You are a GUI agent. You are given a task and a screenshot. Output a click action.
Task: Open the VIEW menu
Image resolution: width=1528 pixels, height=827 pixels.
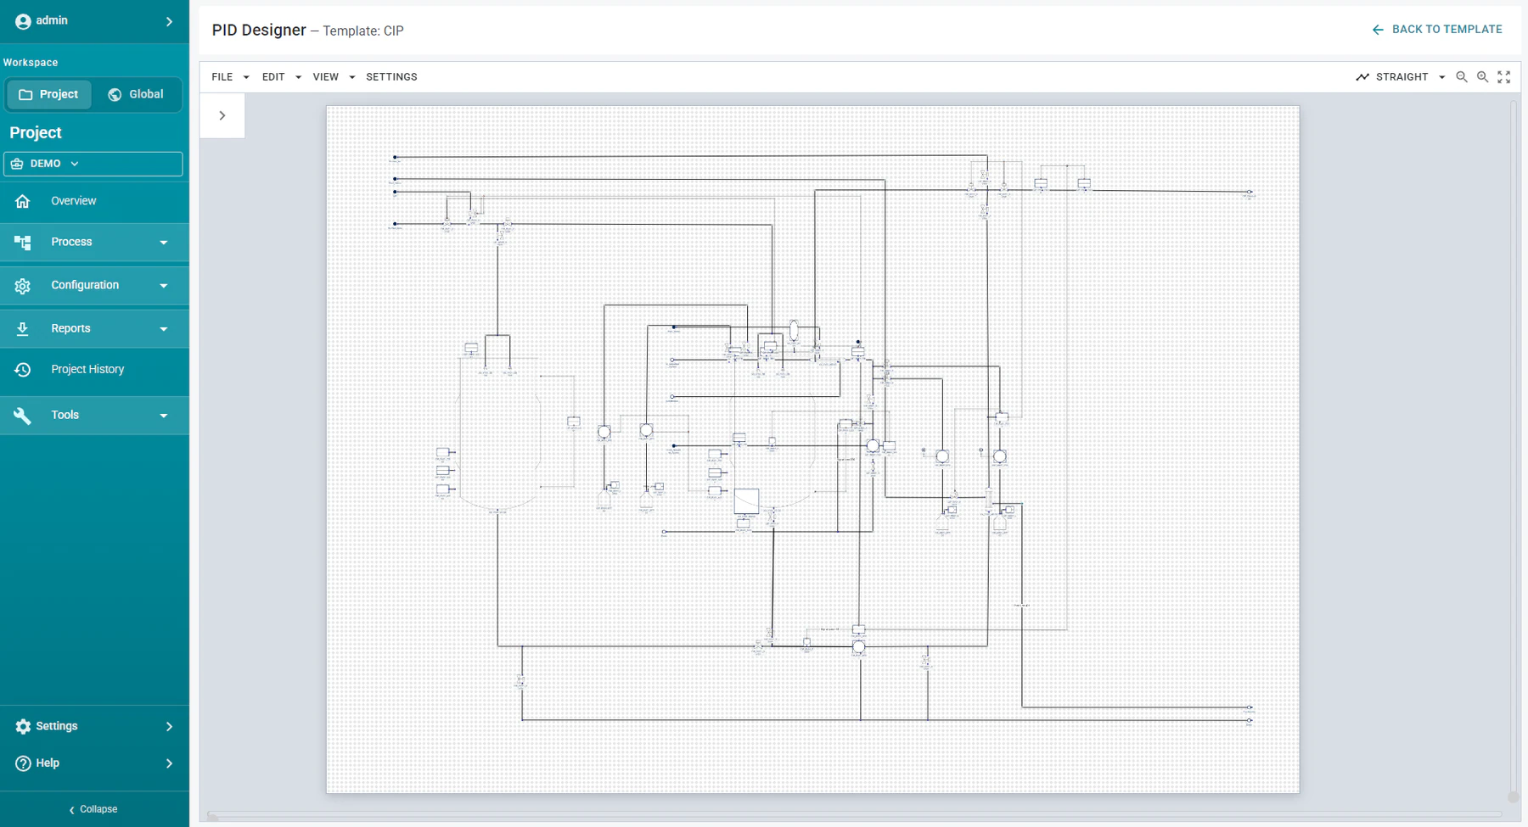coord(334,77)
